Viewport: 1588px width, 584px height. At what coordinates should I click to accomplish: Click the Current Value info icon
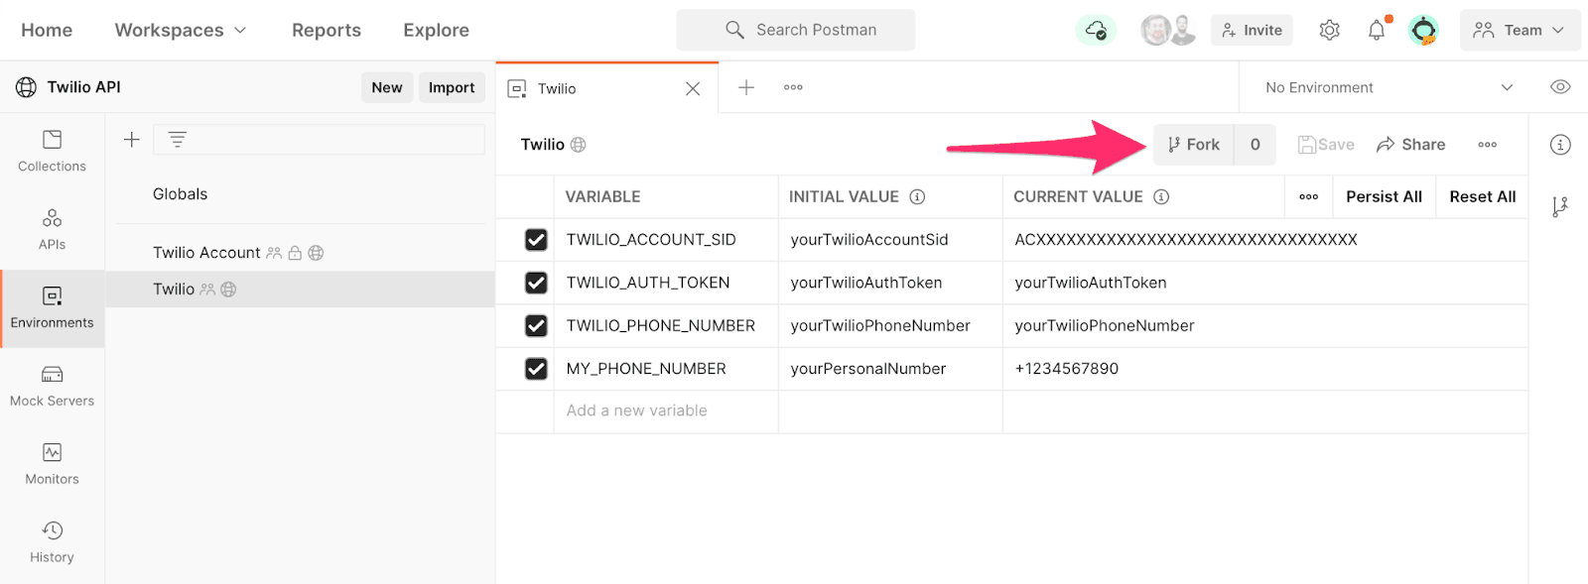(x=1161, y=196)
